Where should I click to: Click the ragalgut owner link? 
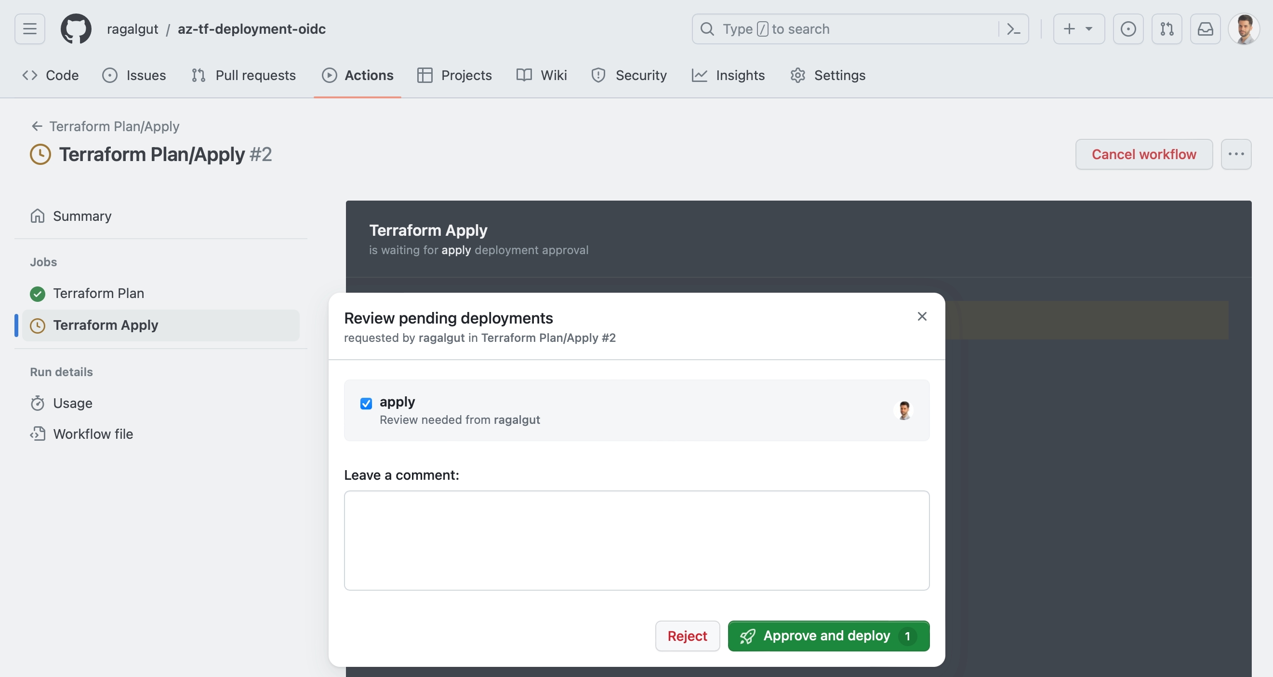(x=133, y=28)
